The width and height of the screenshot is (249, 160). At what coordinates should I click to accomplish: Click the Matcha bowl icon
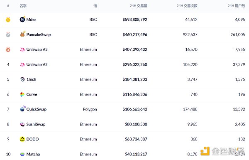[22, 154]
